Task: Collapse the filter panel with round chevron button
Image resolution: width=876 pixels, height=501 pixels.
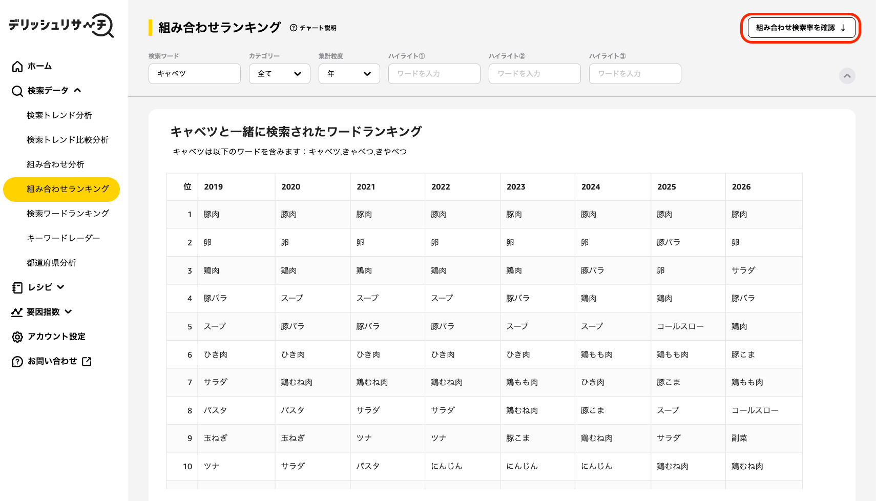Action: [x=847, y=76]
